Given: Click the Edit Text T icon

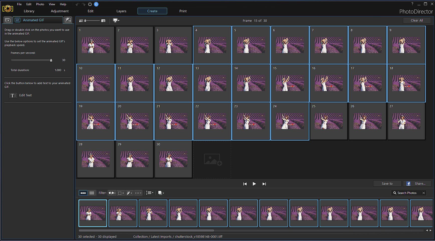Looking at the screenshot, I should pyautogui.click(x=13, y=95).
